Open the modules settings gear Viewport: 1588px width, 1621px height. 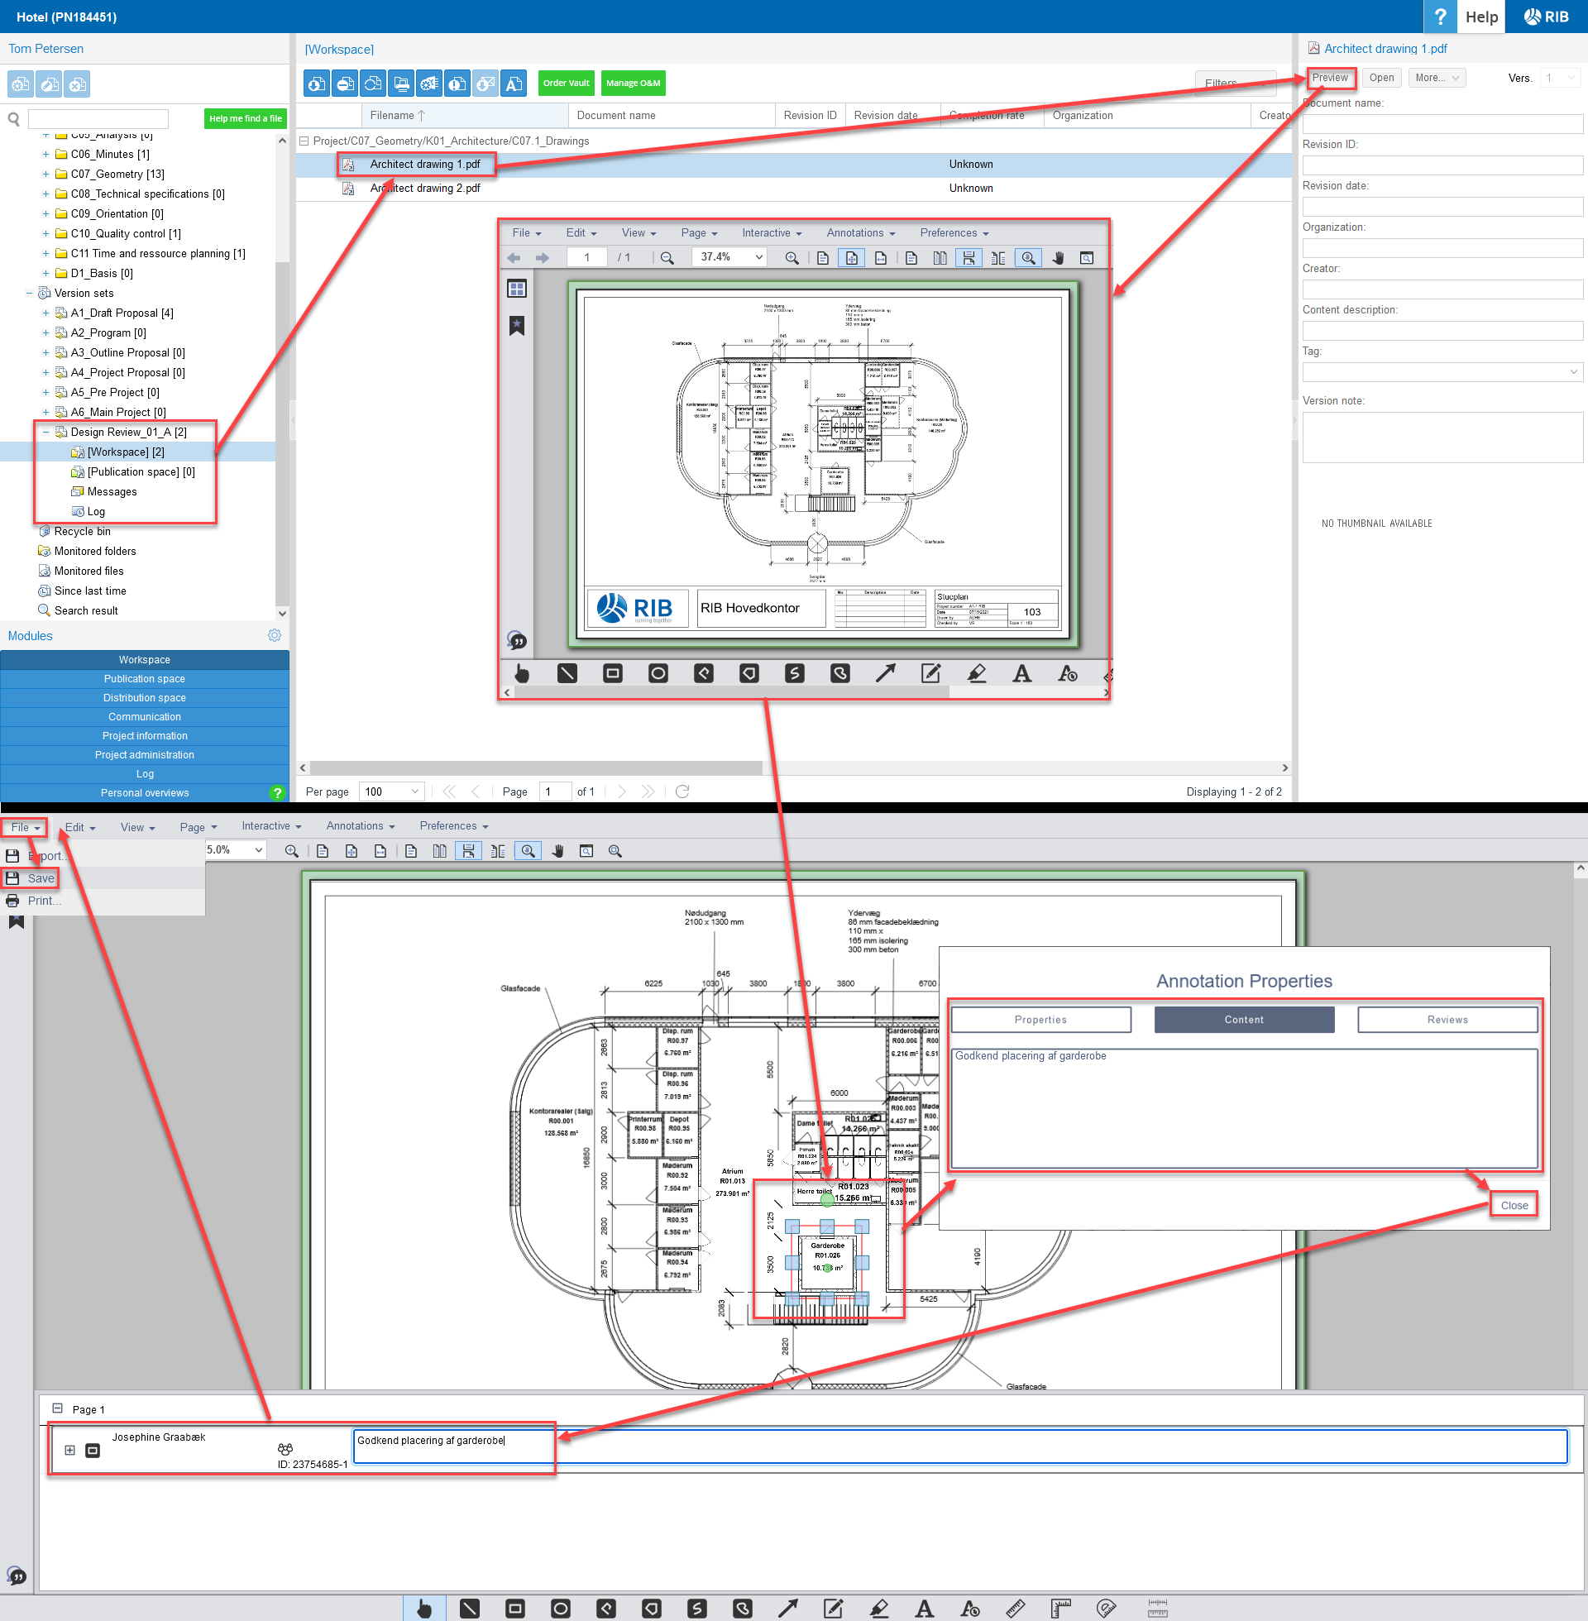pos(275,635)
